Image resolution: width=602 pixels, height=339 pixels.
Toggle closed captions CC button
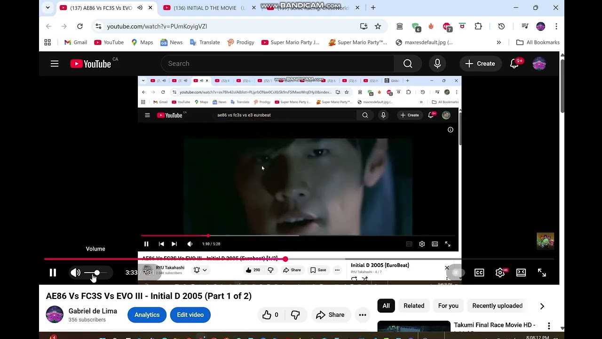click(x=479, y=273)
